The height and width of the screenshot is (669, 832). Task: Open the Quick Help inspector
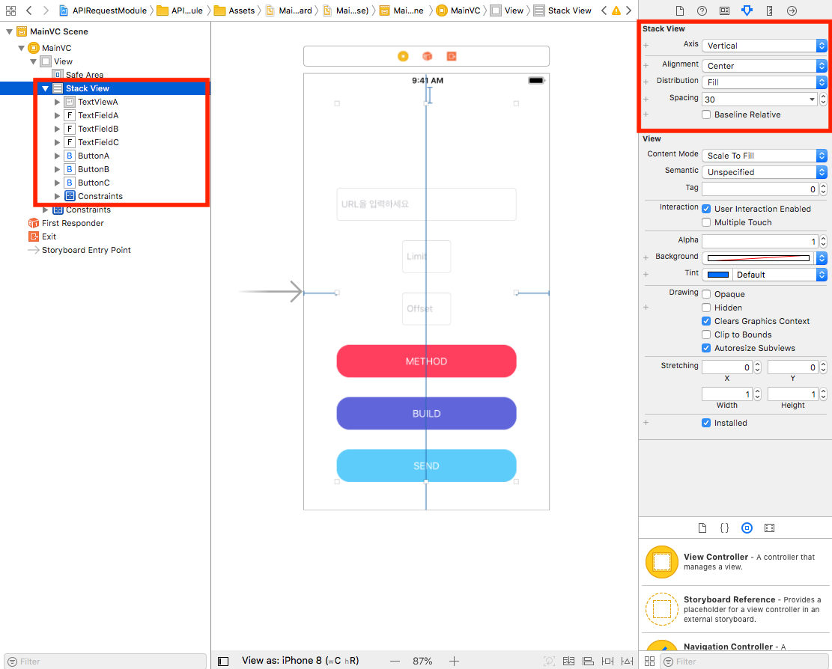702,10
